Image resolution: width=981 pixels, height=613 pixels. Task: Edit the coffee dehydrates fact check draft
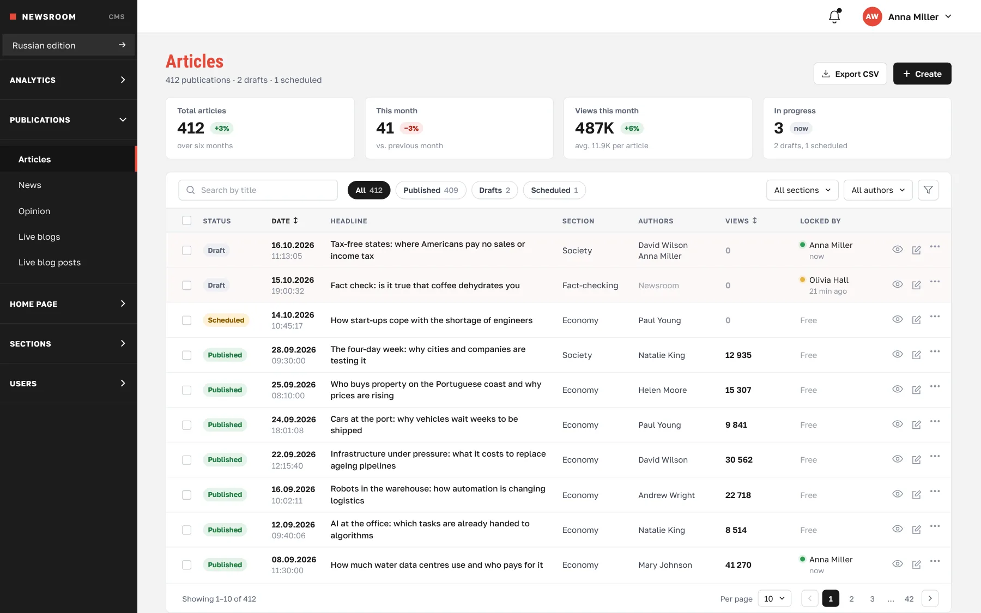click(917, 285)
